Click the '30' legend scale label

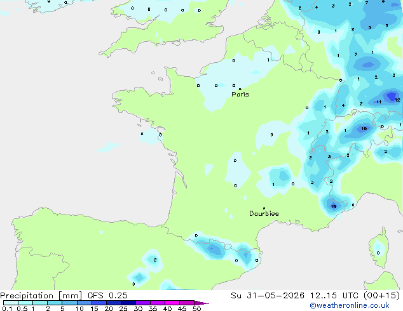click(138, 308)
